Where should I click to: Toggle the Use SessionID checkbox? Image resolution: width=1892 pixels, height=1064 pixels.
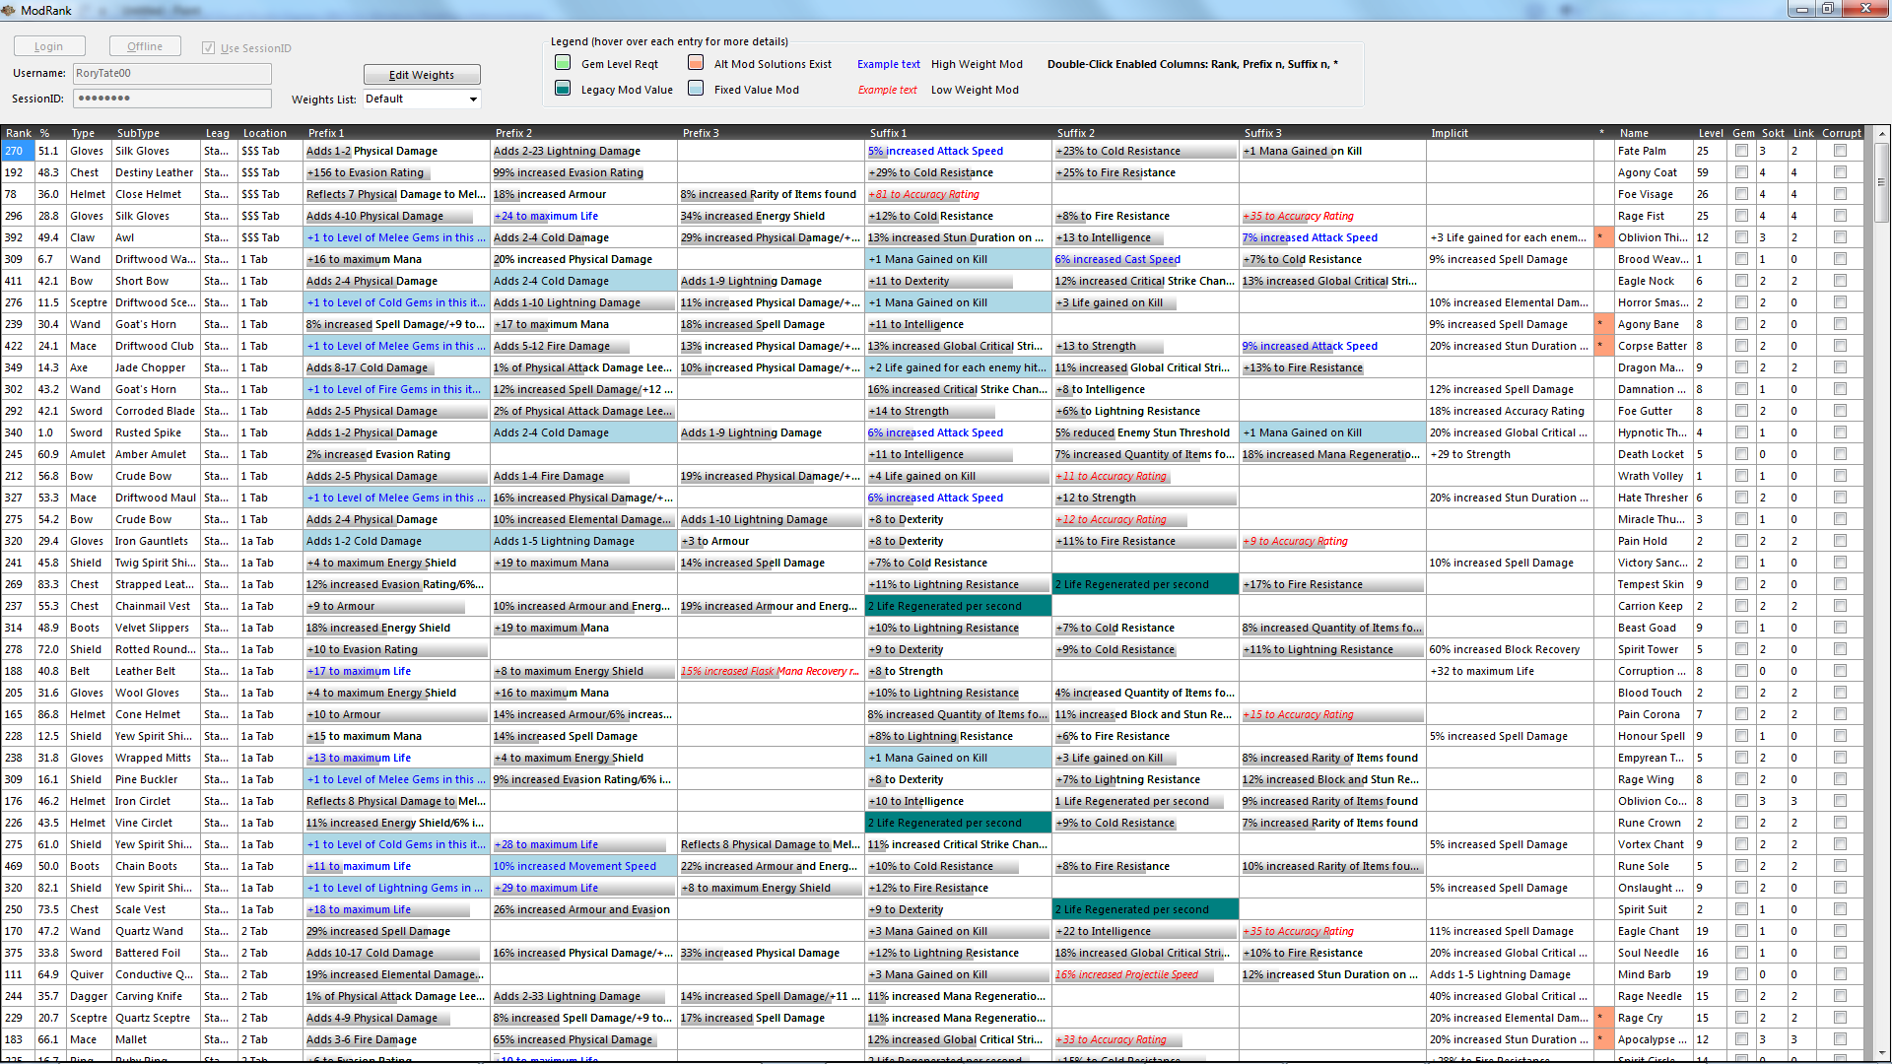pos(208,48)
